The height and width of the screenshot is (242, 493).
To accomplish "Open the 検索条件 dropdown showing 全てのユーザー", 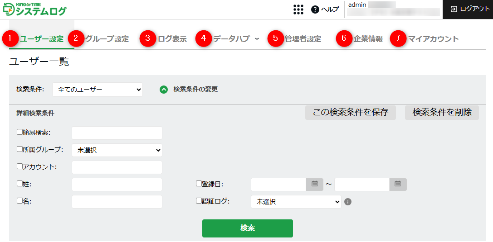I will [98, 90].
